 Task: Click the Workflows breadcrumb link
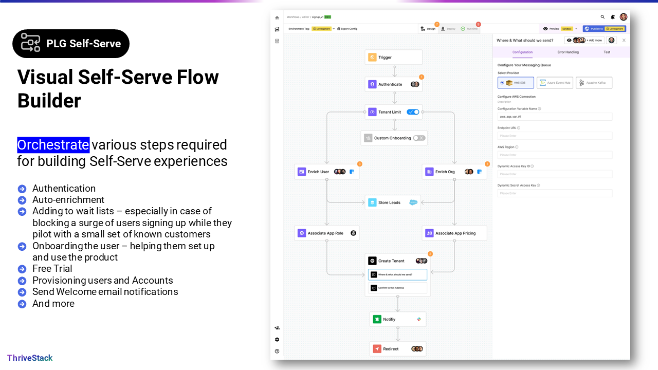point(293,17)
